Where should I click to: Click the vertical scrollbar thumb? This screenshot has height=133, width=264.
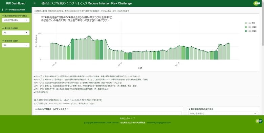point(263,24)
